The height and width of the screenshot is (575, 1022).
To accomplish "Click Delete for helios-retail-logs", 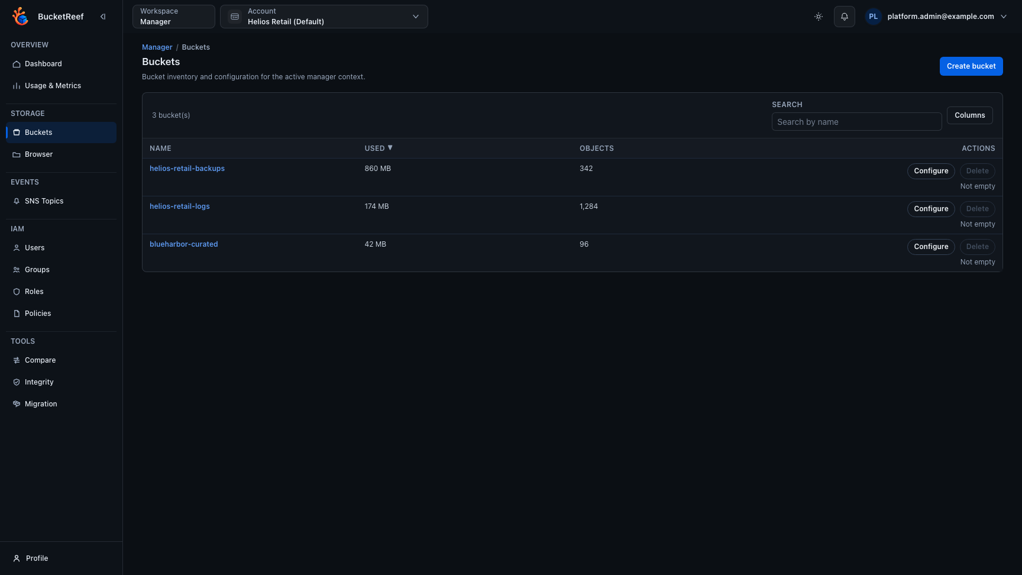I will coord(977,209).
